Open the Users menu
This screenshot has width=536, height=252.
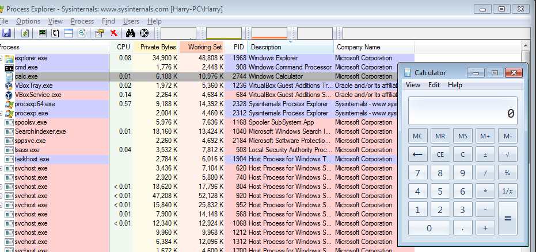[131, 21]
